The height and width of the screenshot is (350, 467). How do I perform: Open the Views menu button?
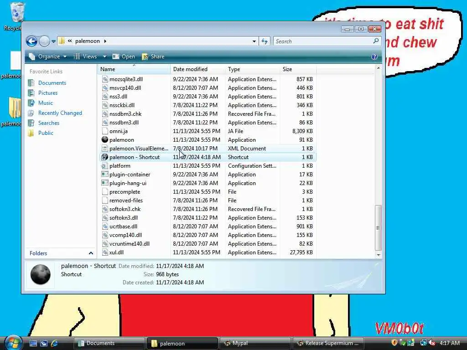[x=85, y=57]
